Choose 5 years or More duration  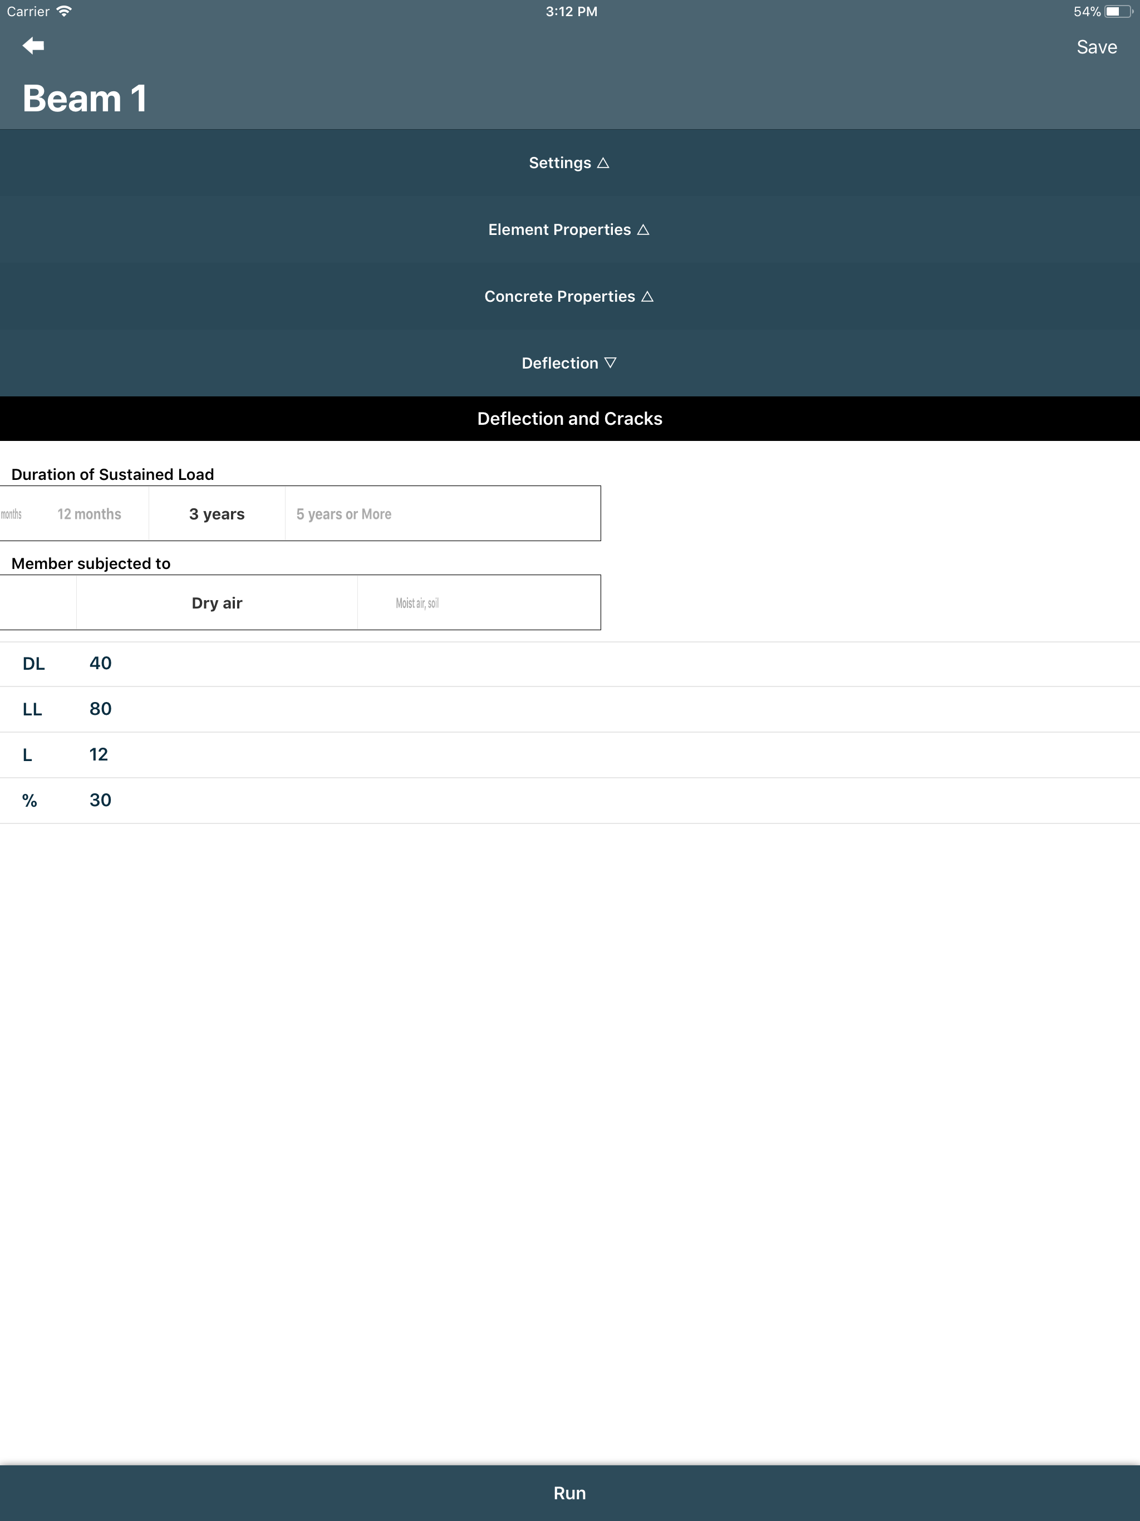[344, 514]
